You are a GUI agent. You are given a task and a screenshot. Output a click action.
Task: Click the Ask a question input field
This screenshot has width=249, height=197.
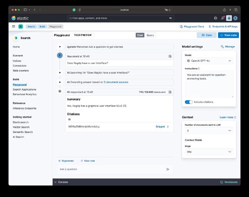tap(115, 169)
